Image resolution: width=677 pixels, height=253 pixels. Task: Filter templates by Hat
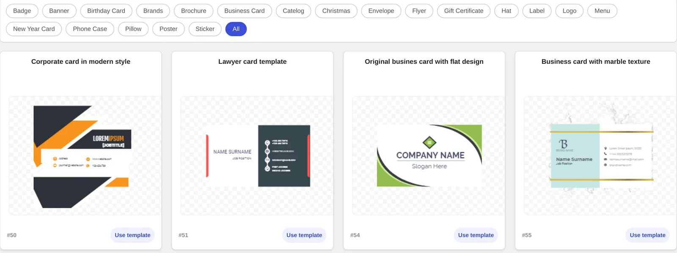click(x=506, y=11)
